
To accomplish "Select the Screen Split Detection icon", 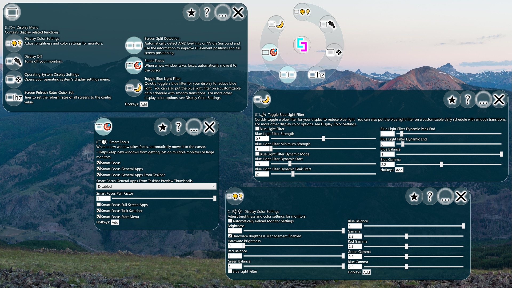I will (x=134, y=46).
